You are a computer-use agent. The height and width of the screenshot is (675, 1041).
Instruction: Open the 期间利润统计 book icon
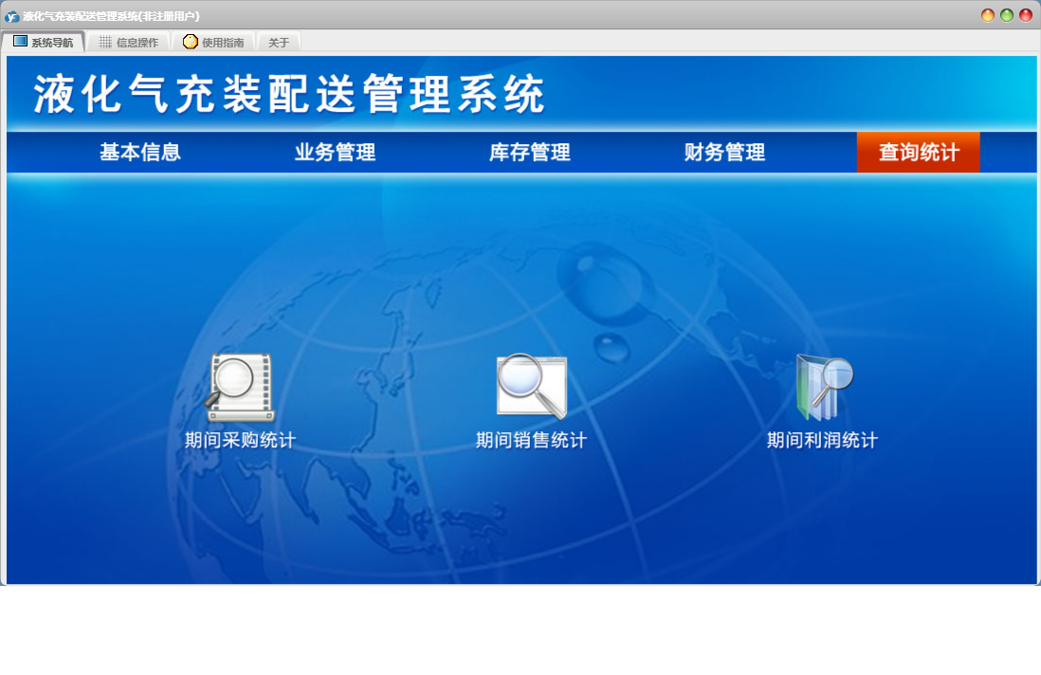click(x=824, y=388)
